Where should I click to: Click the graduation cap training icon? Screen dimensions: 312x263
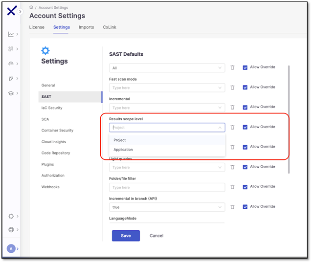(x=11, y=93)
